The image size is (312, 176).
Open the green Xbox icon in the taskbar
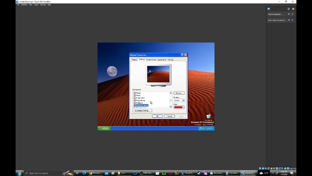click(164, 173)
